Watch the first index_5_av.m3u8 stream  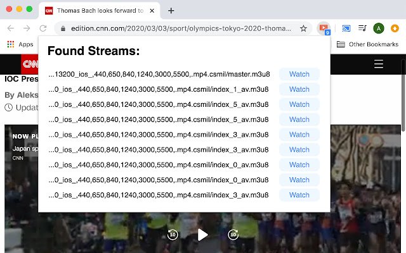point(299,104)
